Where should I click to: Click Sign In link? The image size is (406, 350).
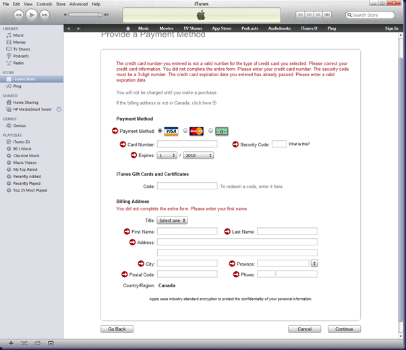pos(391,28)
